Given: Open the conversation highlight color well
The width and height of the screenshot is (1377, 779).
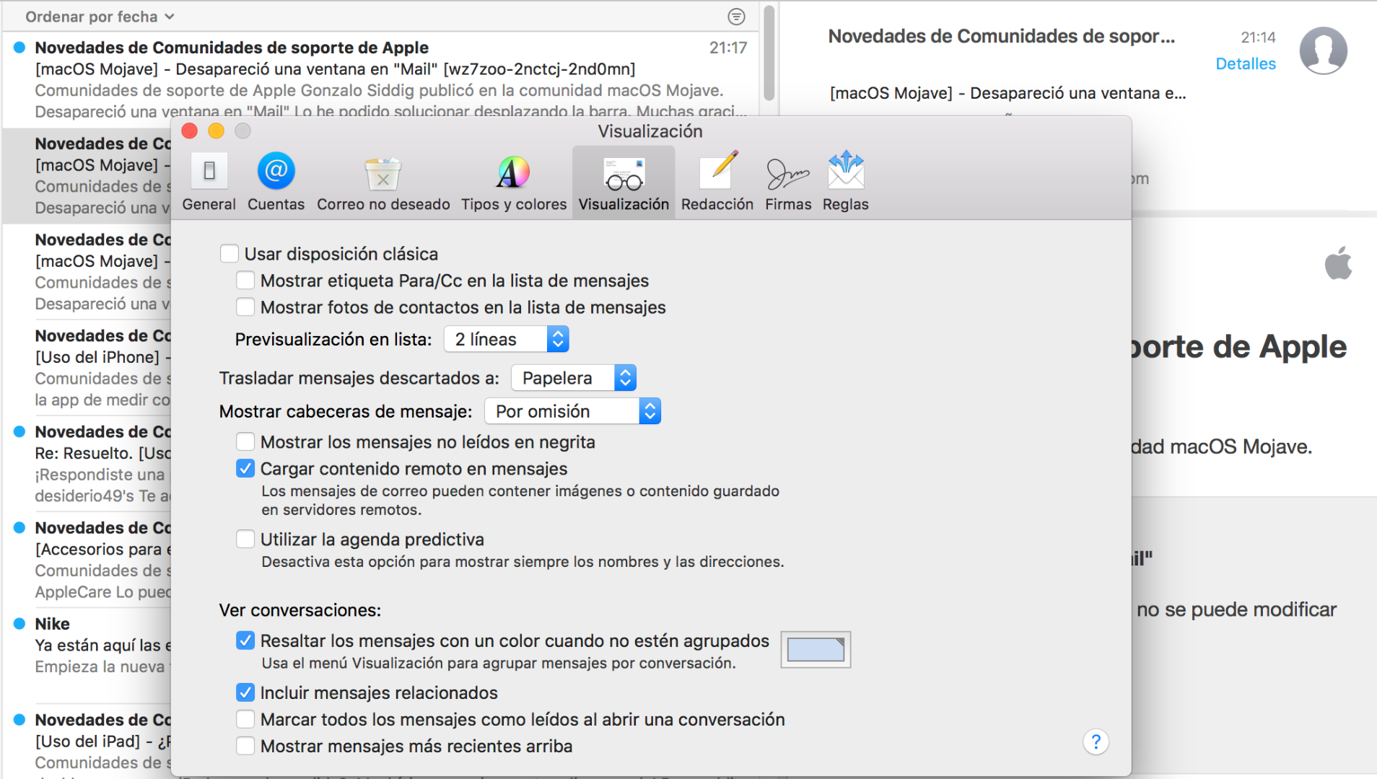Looking at the screenshot, I should click(816, 649).
